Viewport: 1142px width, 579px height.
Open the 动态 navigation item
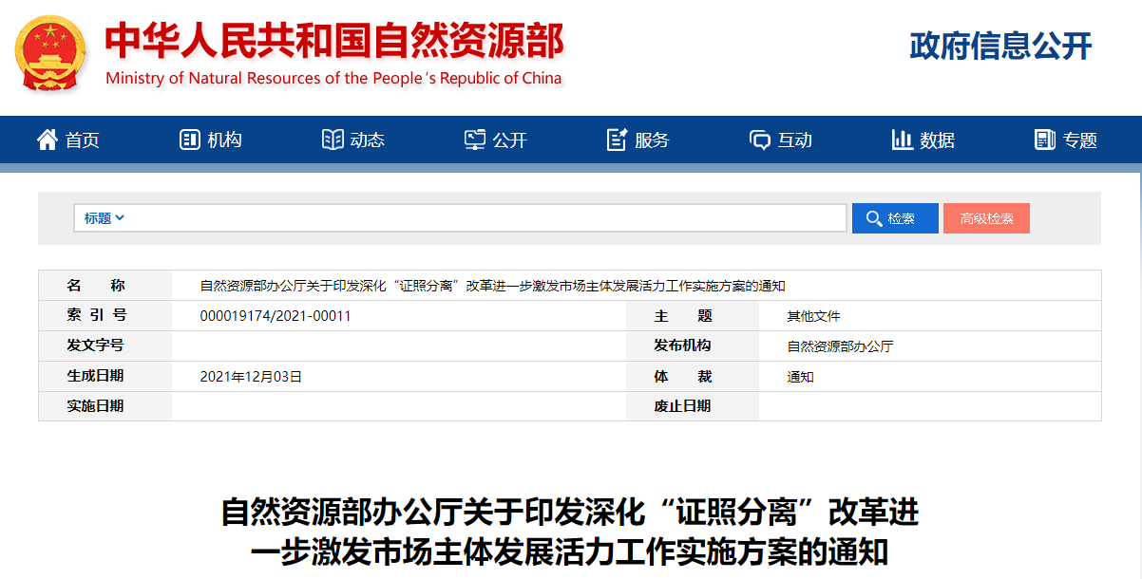(x=353, y=140)
